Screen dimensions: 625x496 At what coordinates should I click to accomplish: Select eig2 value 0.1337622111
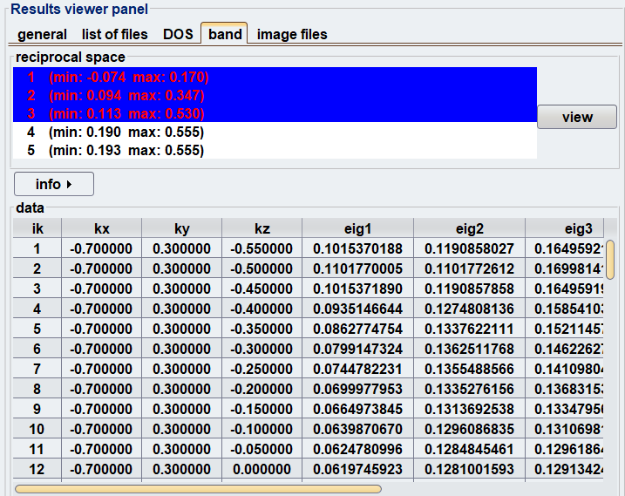469,329
